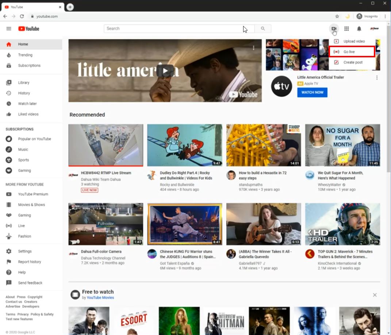Reload the page in browser
The height and width of the screenshot is (335, 391).
22,16
